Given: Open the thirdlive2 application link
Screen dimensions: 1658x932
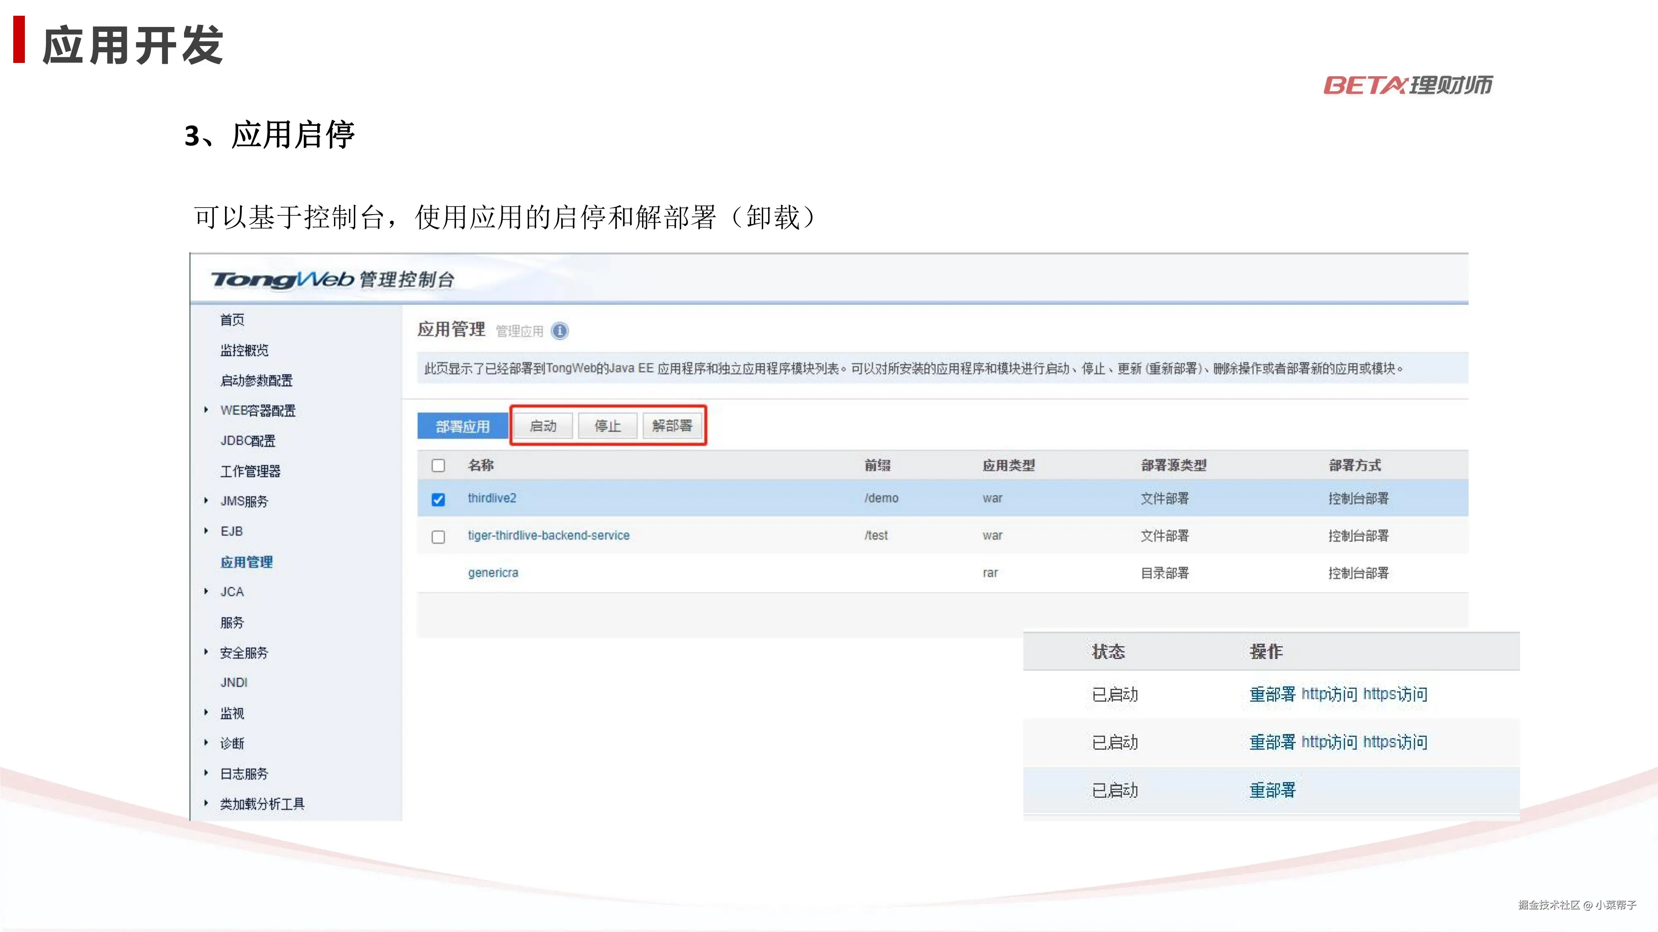Looking at the screenshot, I should tap(492, 498).
